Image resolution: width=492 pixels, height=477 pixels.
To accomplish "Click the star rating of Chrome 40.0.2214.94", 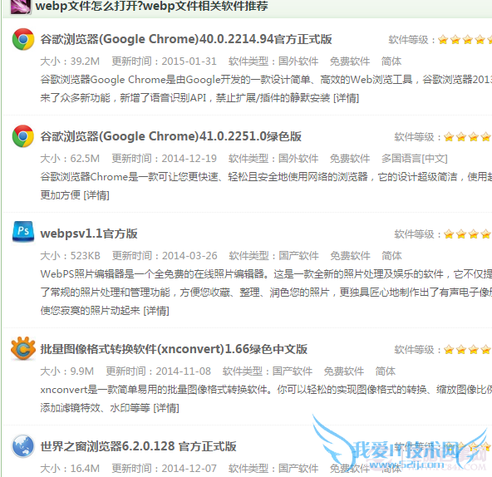I will [465, 40].
